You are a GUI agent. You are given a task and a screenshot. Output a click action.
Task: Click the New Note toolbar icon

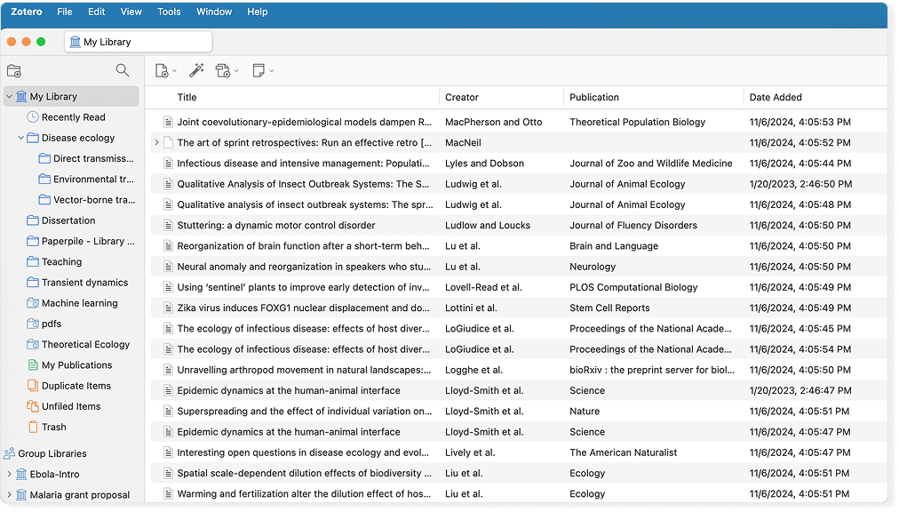click(259, 70)
